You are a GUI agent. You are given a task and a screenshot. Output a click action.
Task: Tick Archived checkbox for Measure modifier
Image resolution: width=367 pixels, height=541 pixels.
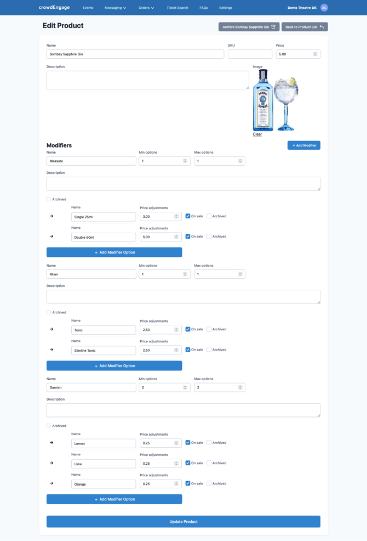point(49,199)
